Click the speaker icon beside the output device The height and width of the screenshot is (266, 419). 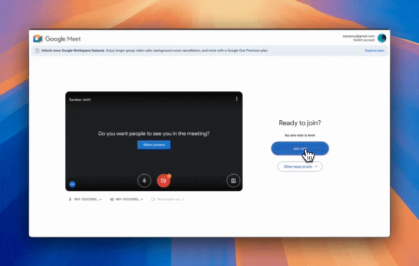[x=111, y=199]
